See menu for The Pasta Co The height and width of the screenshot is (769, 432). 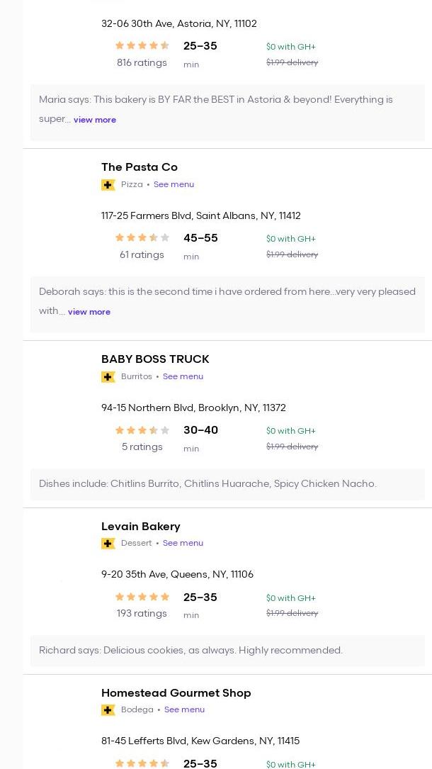tap(174, 184)
